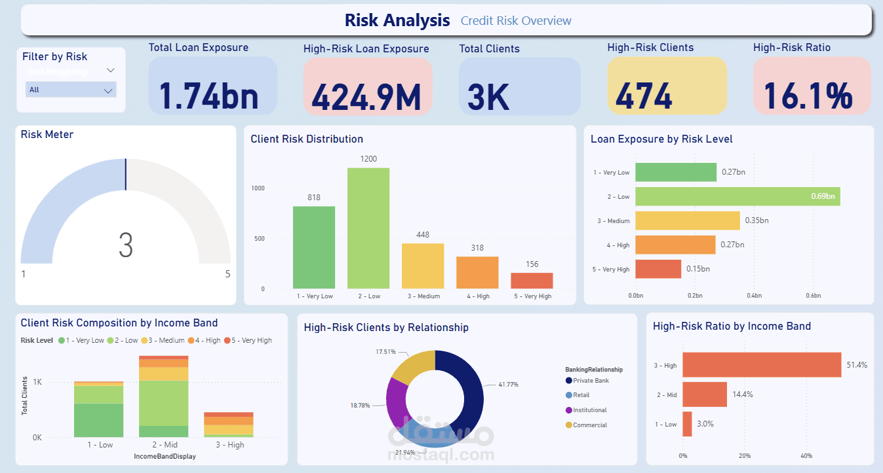Select the 18.78% Institutional donut slice
The image size is (883, 473).
pyautogui.click(x=397, y=402)
